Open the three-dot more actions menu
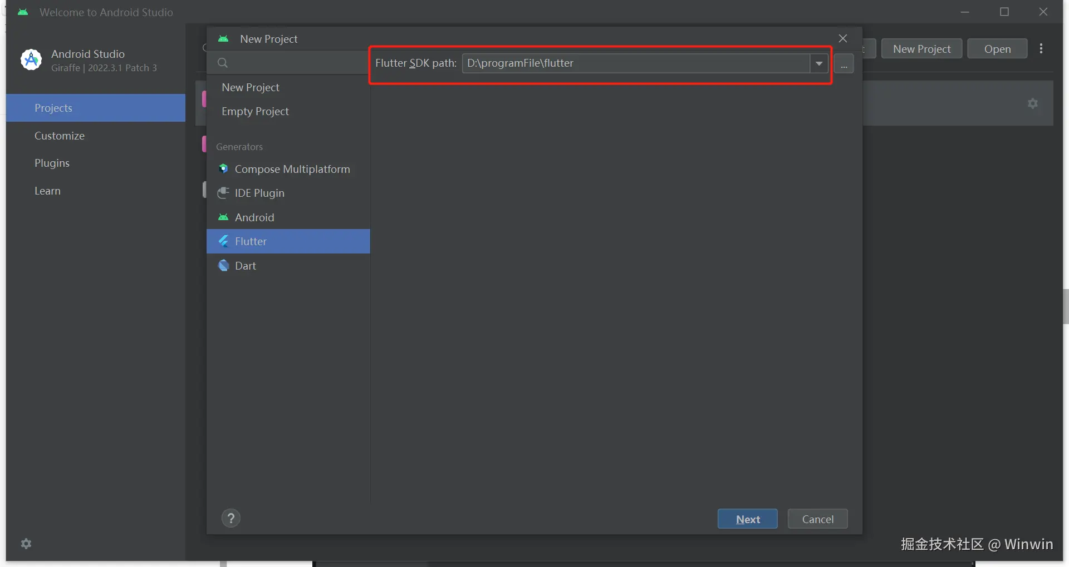The height and width of the screenshot is (567, 1069). (x=1041, y=49)
